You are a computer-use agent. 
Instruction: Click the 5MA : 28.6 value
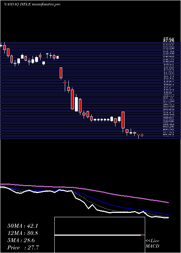pos(21,240)
